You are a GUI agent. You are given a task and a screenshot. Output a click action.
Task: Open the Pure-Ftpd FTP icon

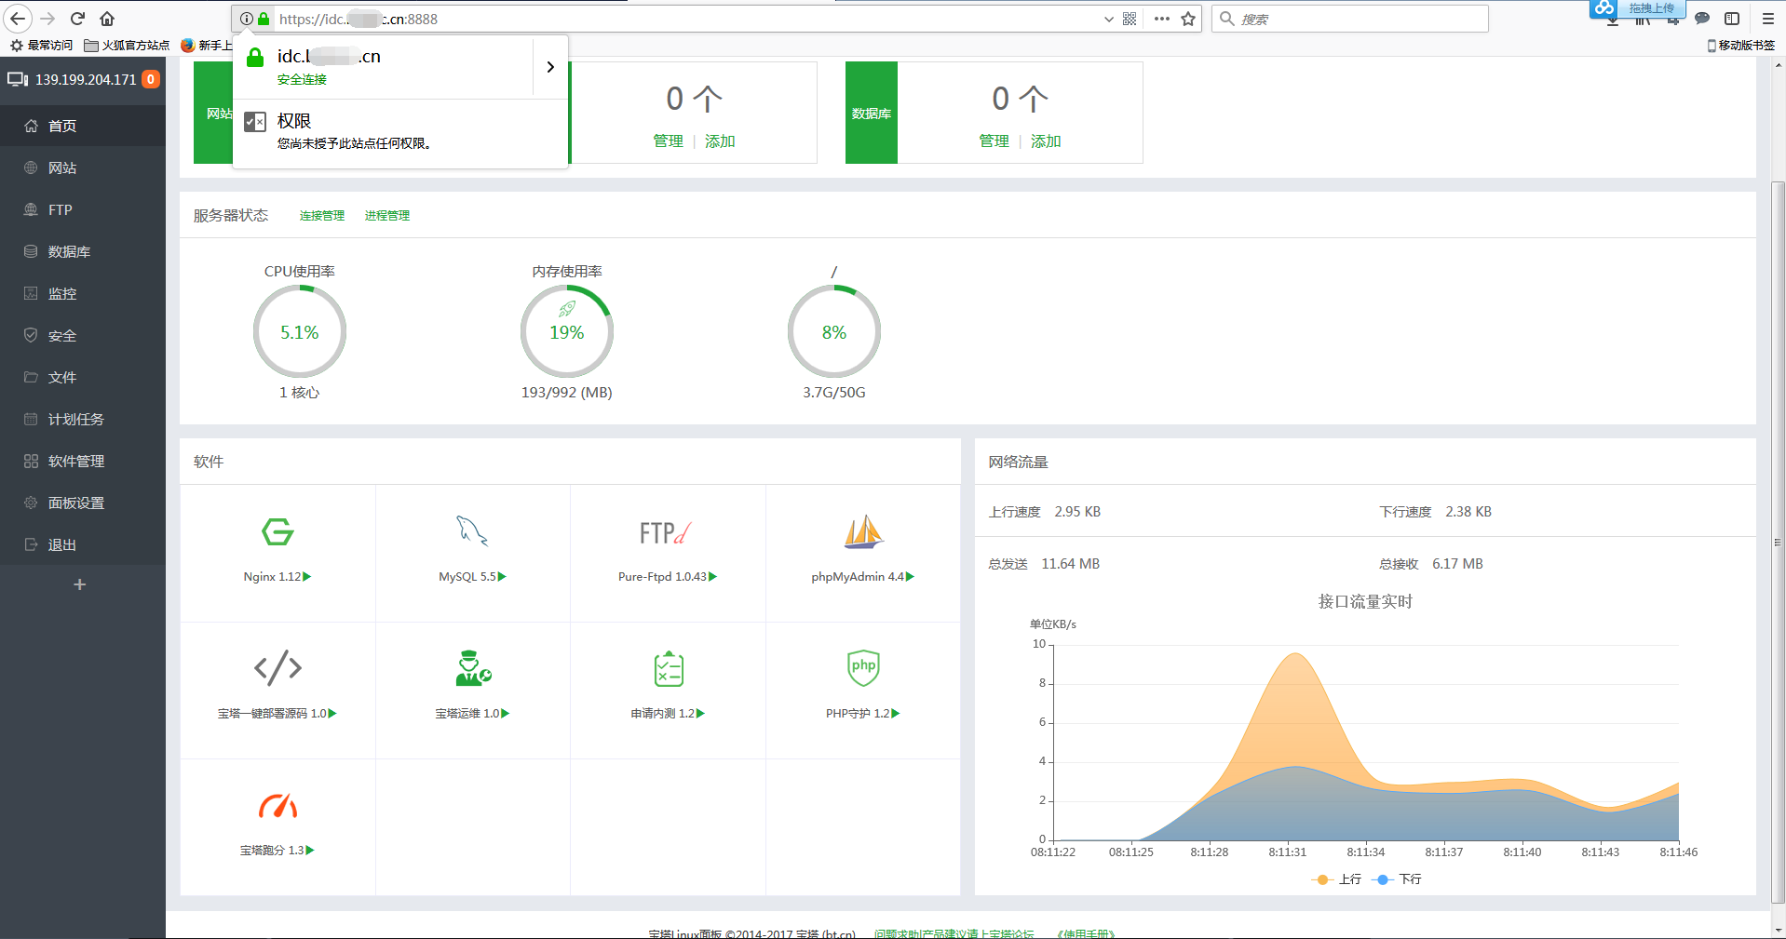[666, 533]
